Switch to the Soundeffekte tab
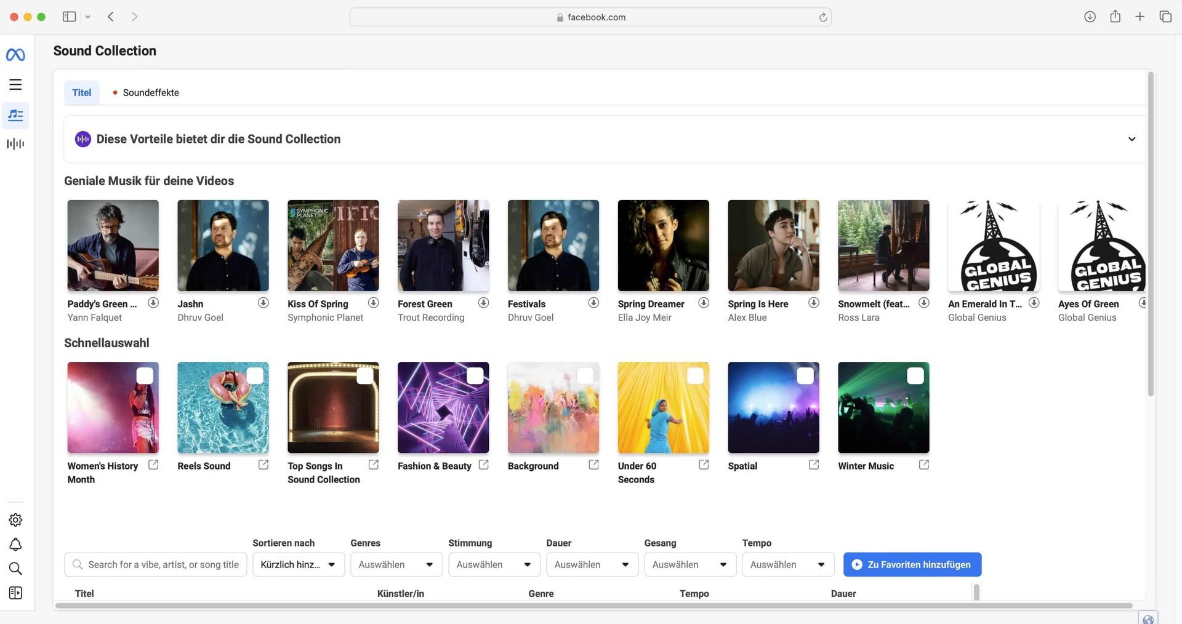Viewport: 1182px width, 624px height. (146, 92)
